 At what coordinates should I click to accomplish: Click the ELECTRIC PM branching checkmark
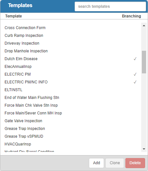135,74
